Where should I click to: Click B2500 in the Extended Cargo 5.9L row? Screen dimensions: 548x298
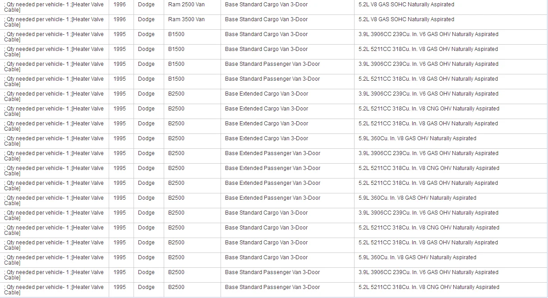176,138
